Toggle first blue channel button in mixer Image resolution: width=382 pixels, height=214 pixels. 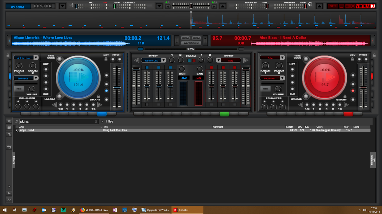(147, 67)
